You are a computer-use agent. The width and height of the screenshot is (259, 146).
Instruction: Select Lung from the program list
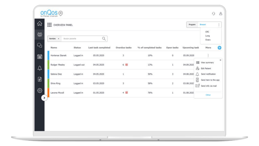click(207, 36)
